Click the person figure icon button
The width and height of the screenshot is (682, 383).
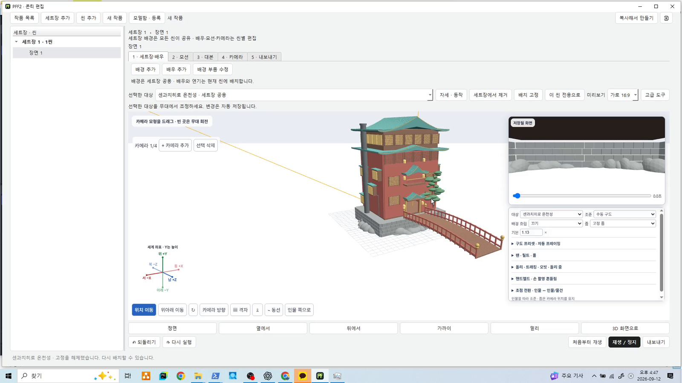click(x=257, y=310)
